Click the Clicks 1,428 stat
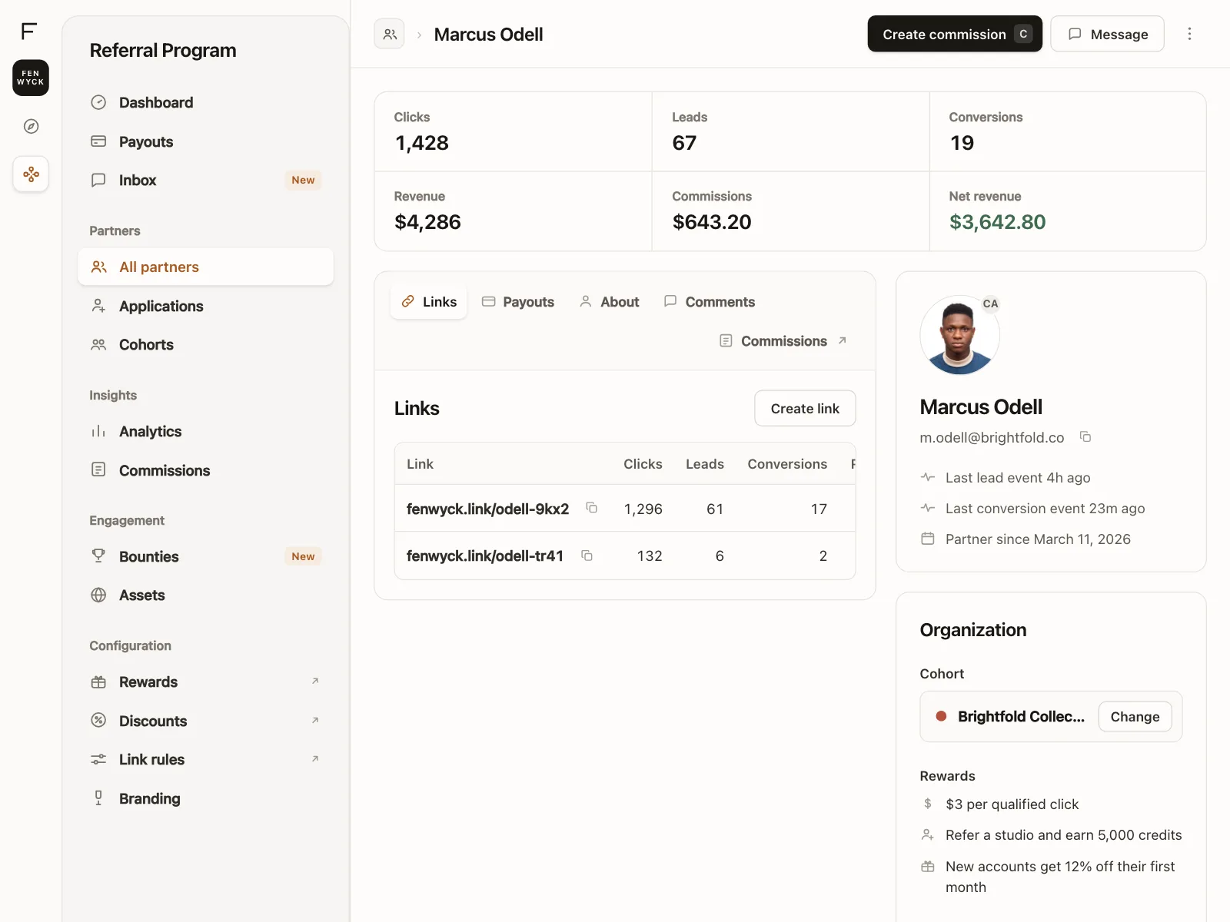 [514, 131]
